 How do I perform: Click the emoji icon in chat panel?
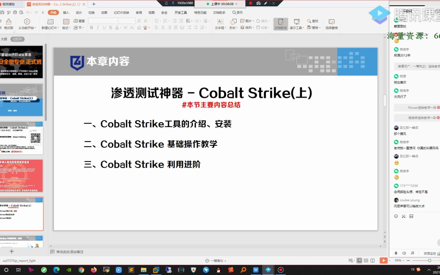[x=396, y=216]
